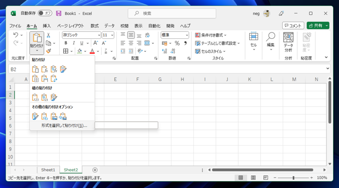Open the borders dropdown arrow
Image resolution: width=339 pixels, height=188 pixels.
[x=72, y=51]
